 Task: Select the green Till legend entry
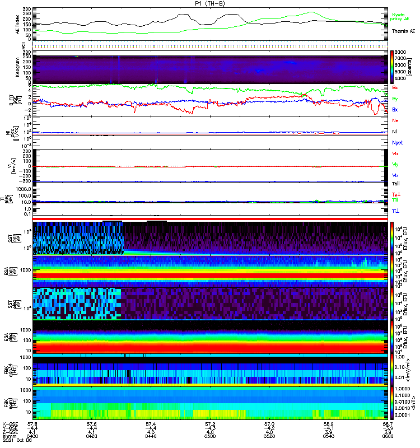coord(395,200)
